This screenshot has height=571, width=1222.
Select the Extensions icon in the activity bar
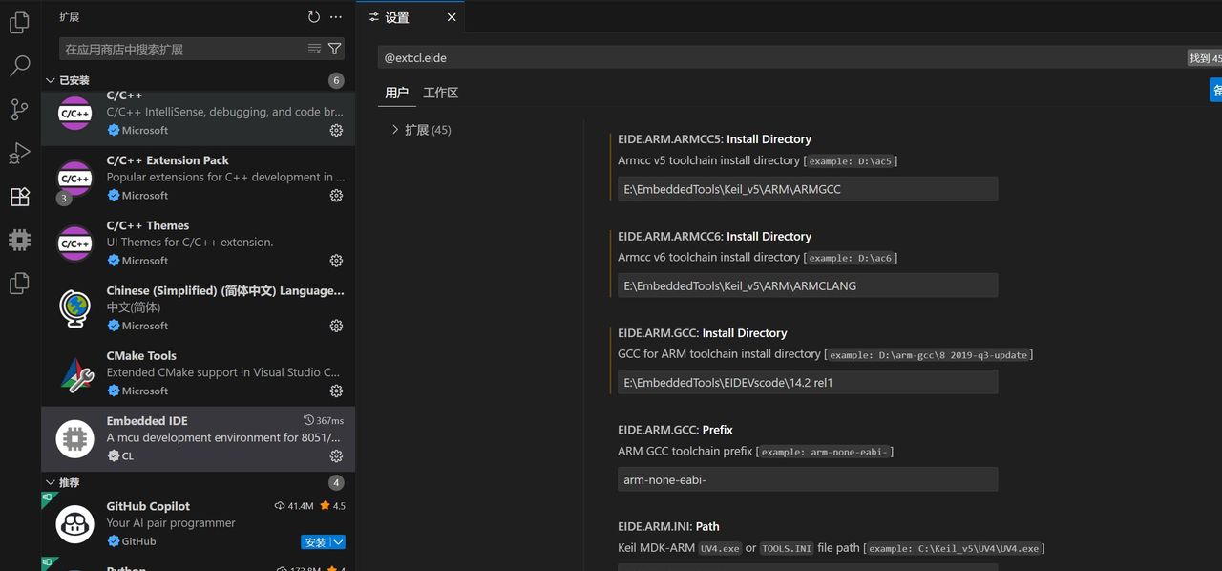click(x=19, y=197)
